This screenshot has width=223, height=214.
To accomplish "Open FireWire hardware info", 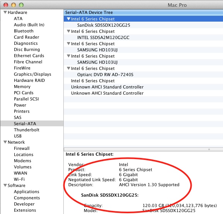I will [x=22, y=68].
